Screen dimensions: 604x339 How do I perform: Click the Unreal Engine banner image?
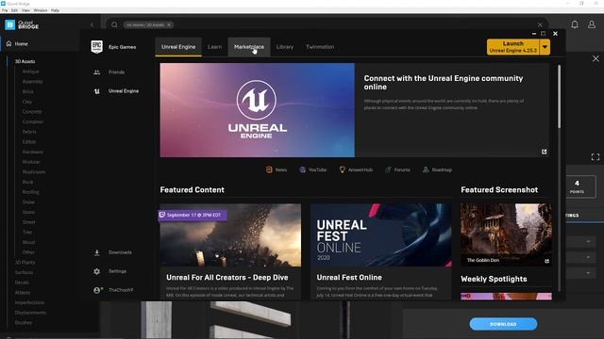pos(258,110)
